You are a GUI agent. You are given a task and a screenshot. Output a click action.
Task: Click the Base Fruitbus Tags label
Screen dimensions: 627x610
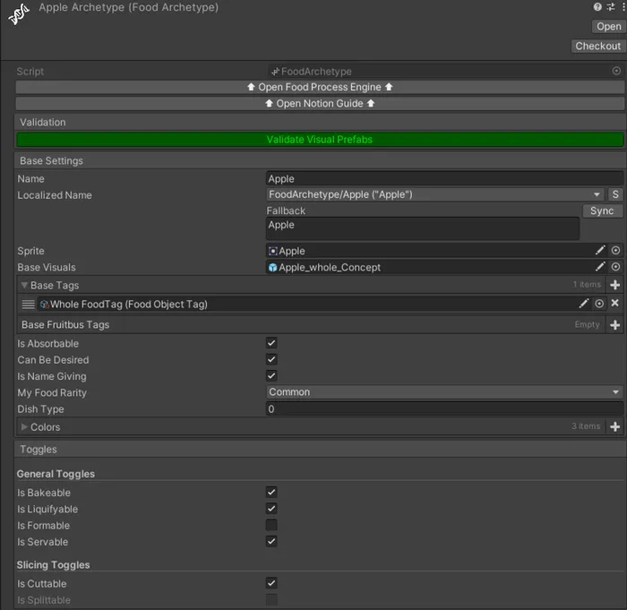(x=65, y=325)
